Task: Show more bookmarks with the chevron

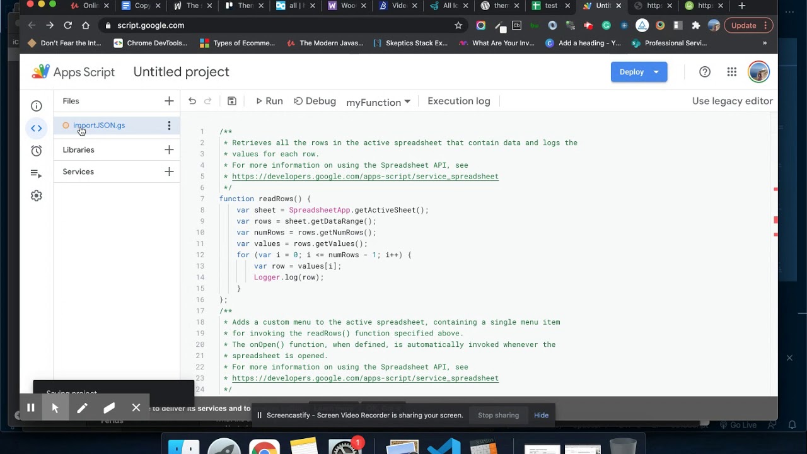Action: tap(765, 43)
